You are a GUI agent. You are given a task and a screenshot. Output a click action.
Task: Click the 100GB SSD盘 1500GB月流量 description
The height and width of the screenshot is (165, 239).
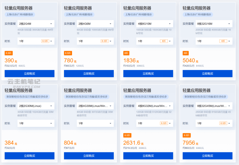(x=154, y=31)
